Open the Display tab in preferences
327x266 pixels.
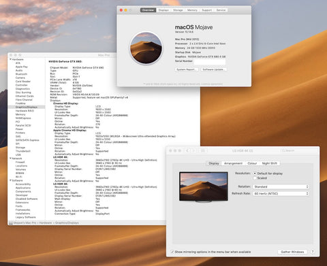[214, 163]
